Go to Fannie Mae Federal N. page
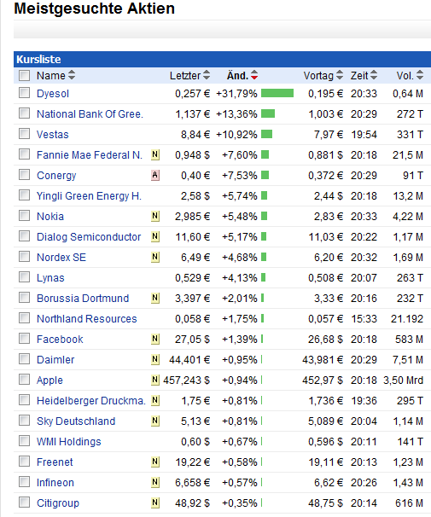This screenshot has width=431, height=517. click(x=90, y=155)
